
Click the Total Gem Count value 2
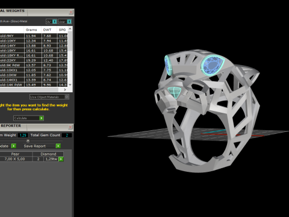click(67, 135)
